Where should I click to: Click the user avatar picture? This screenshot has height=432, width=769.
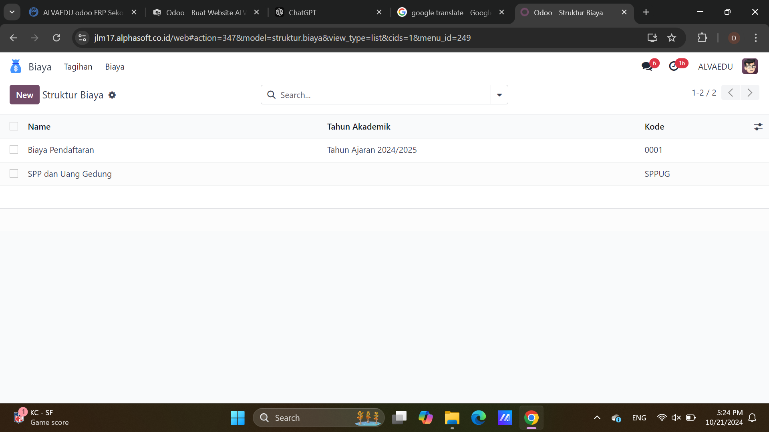click(750, 66)
